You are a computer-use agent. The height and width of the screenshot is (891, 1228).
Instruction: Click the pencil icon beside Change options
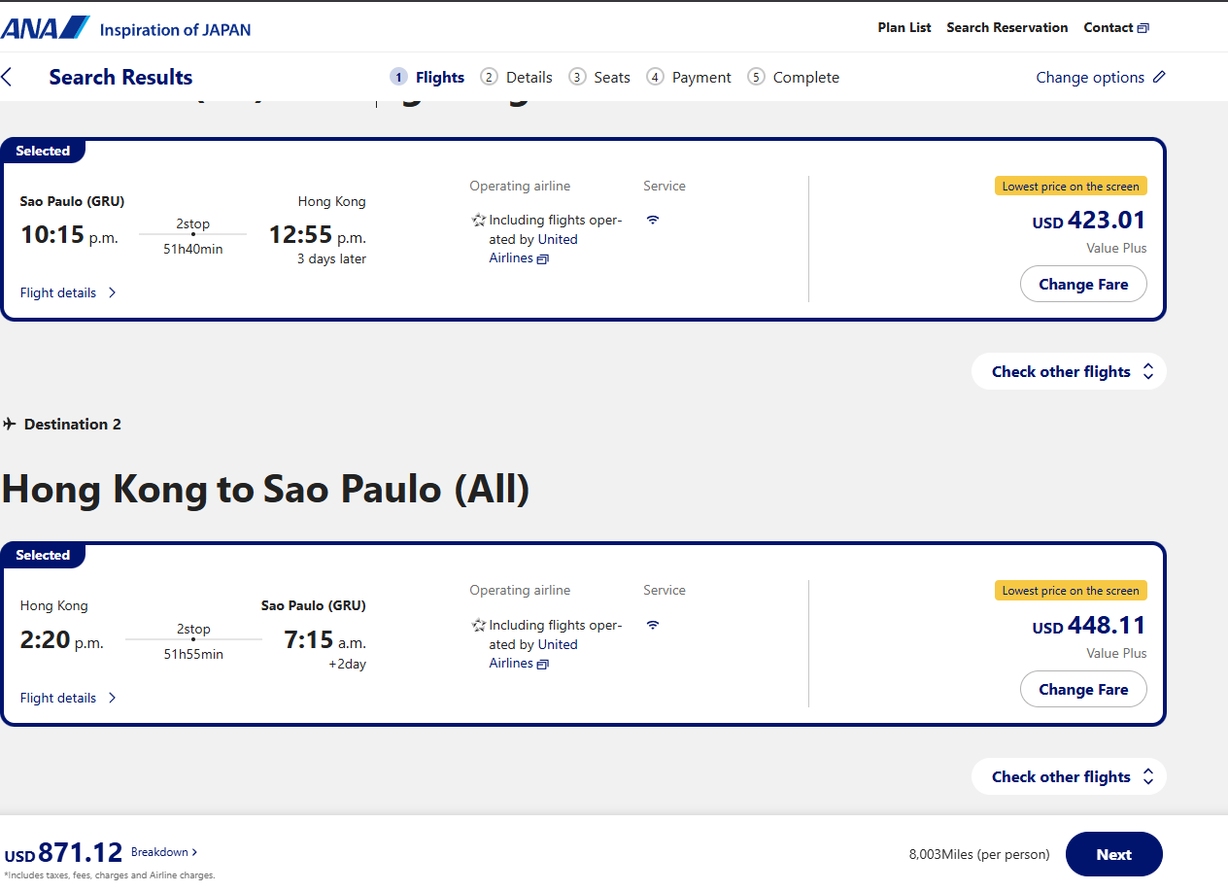point(1159,77)
